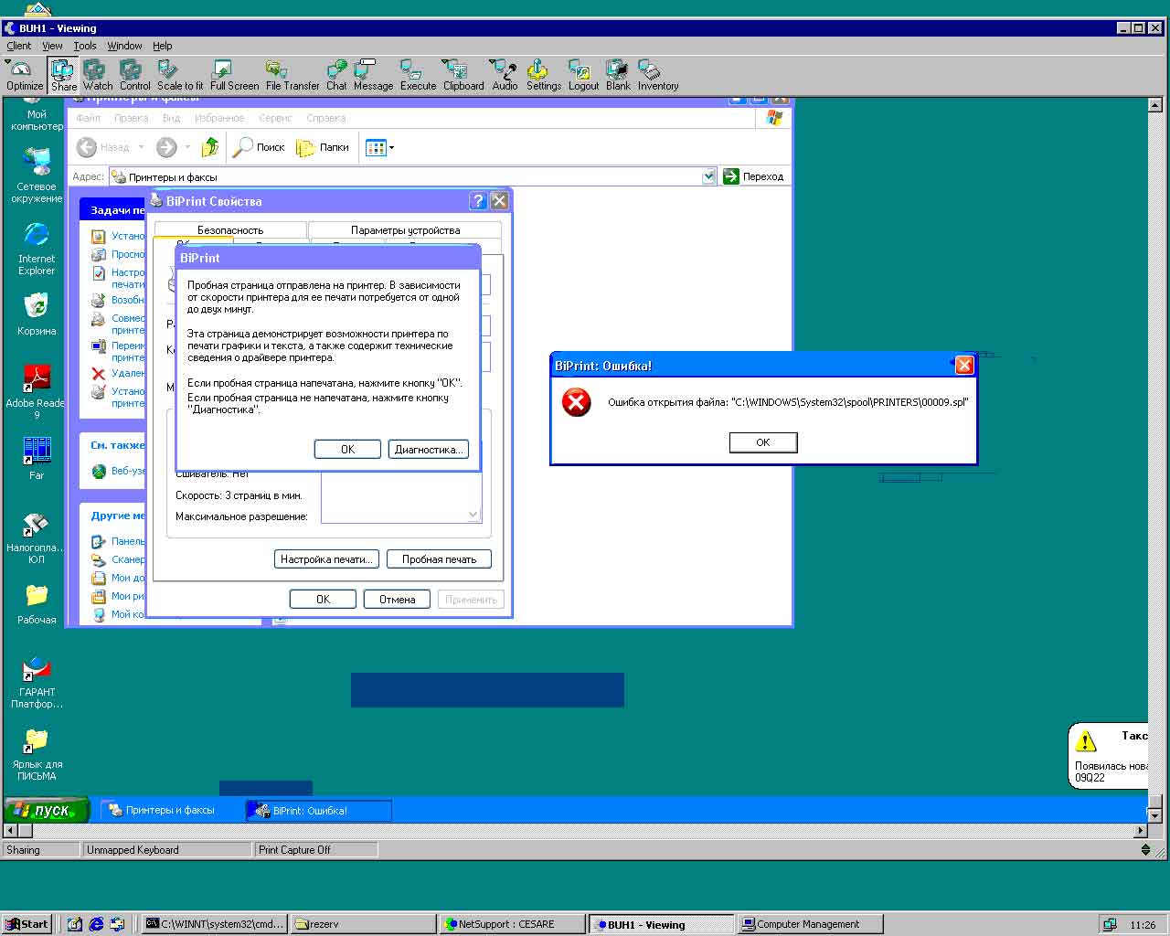
Task: Open Far manager desktop icon
Action: [37, 458]
